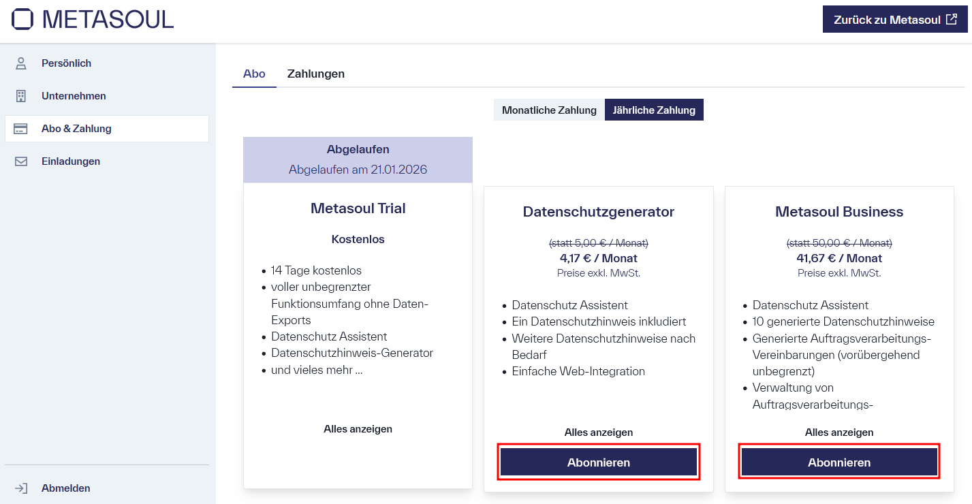Select Abo & Zahlung in sidebar
The width and height of the screenshot is (972, 504).
pos(107,129)
